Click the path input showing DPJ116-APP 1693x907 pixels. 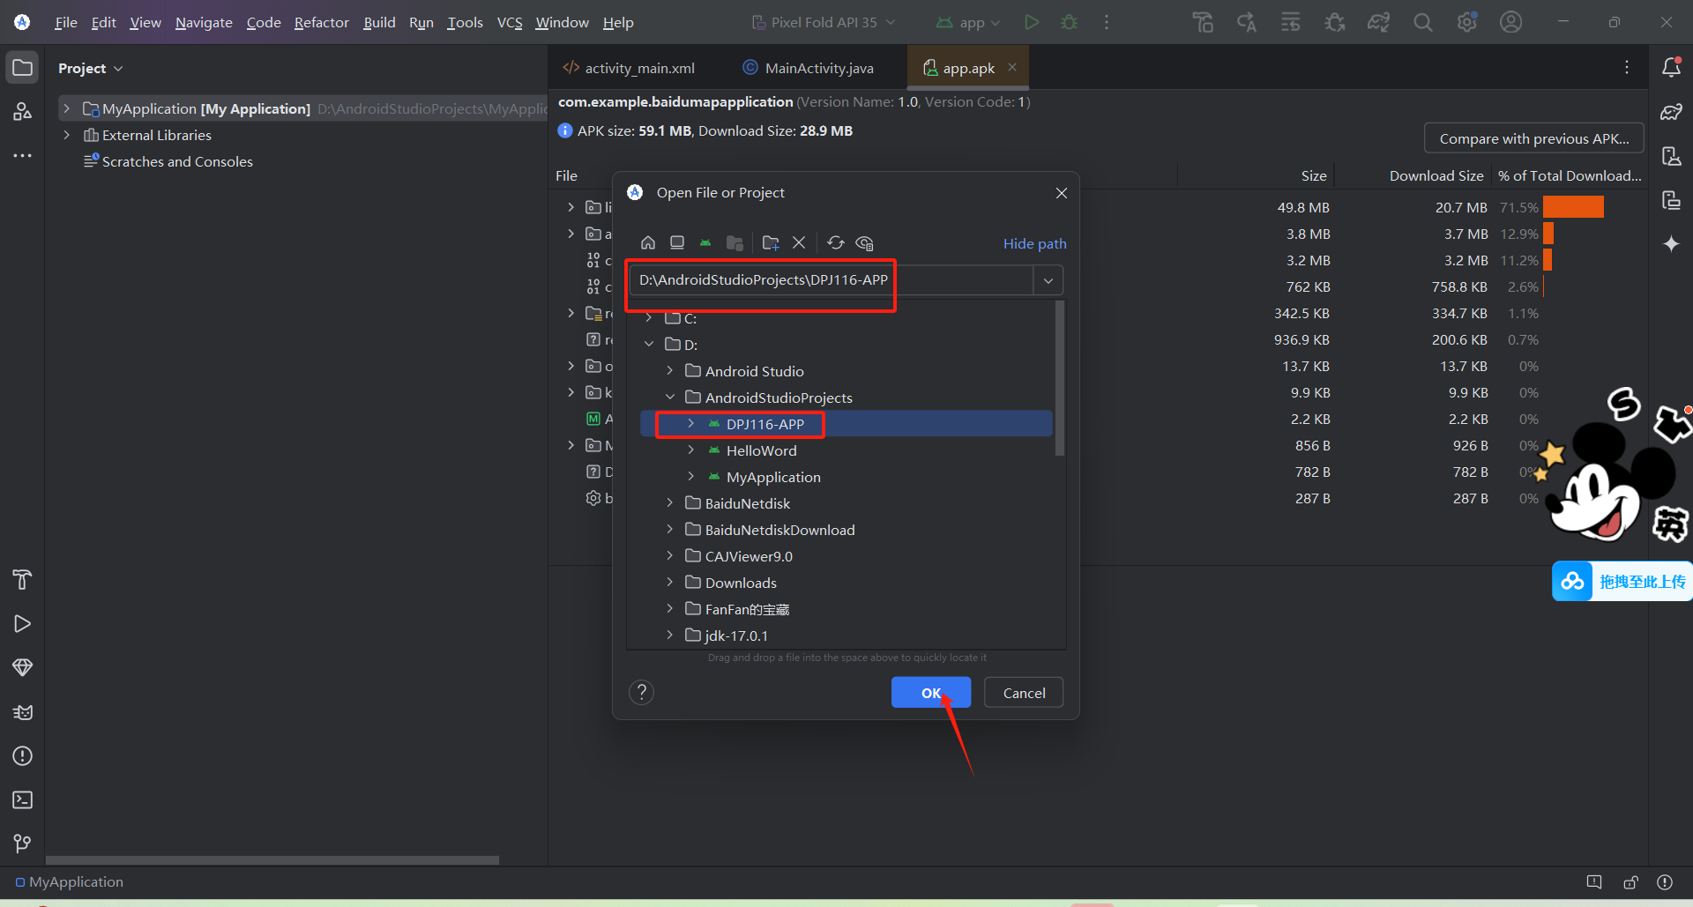pos(761,279)
